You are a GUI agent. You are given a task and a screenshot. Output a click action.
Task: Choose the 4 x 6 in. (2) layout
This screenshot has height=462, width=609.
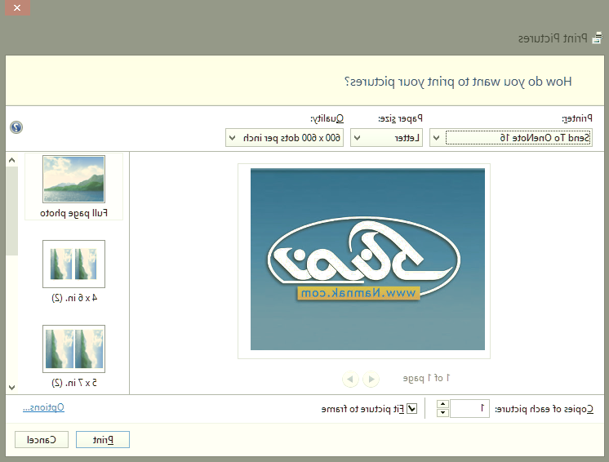point(73,271)
